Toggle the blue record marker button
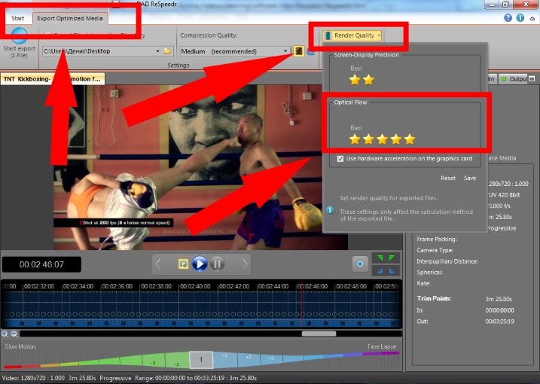The width and height of the screenshot is (540, 384). tap(361, 264)
